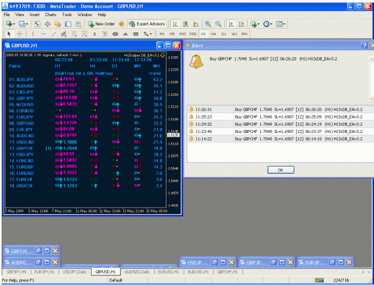Select the Crosshair tool

(20, 34)
